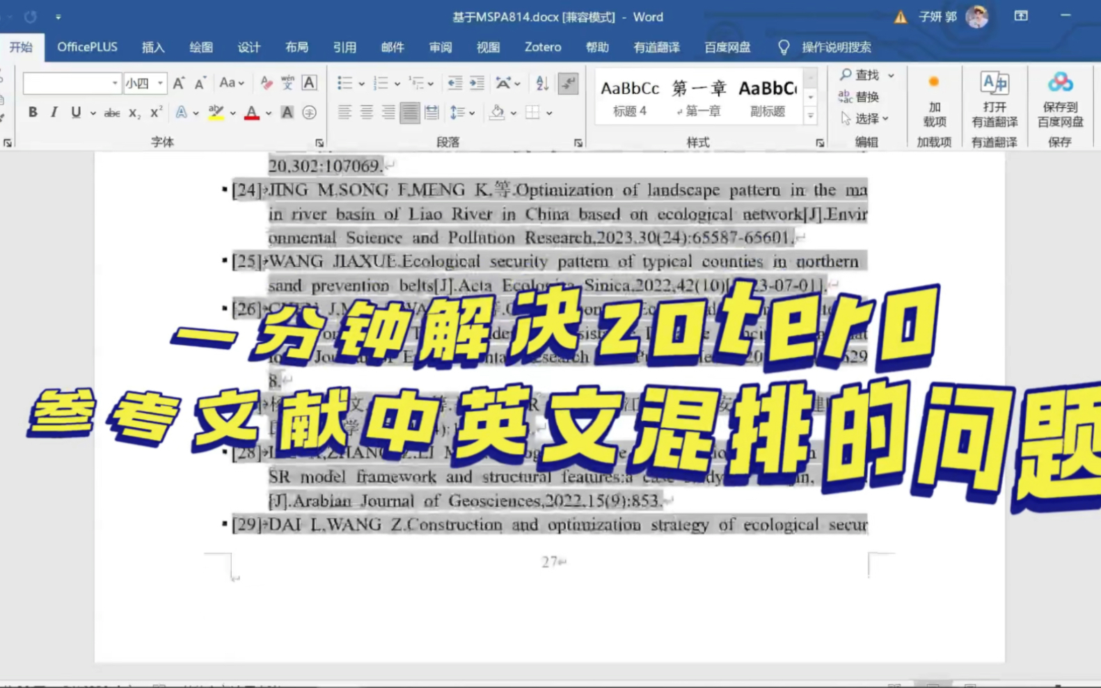Open the 插入 tab
This screenshot has height=688, width=1101.
click(153, 47)
